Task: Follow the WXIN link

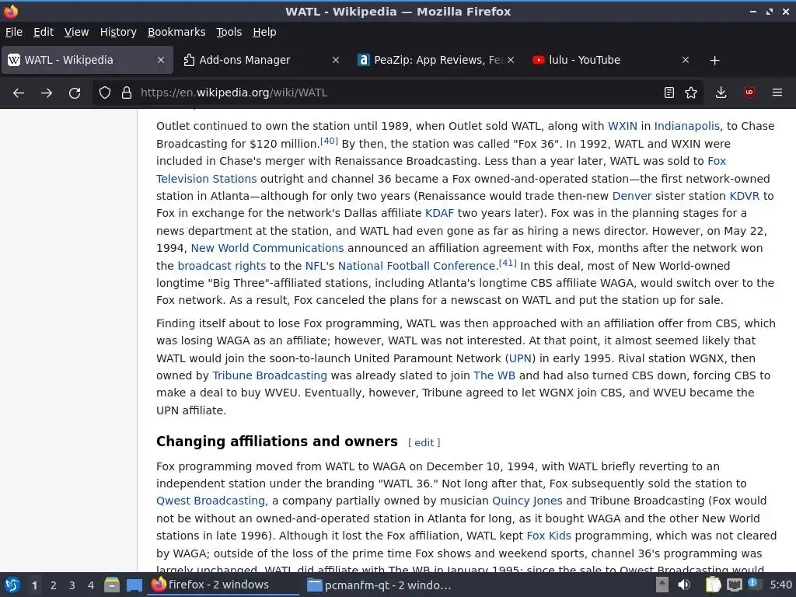Action: pos(622,126)
